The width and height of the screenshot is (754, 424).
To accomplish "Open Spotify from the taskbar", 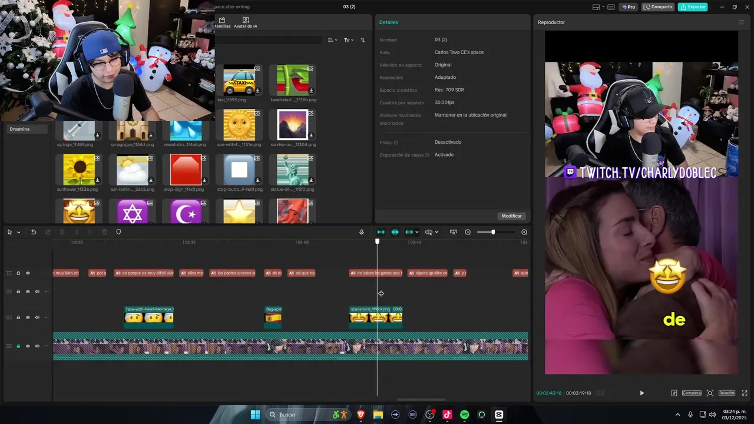I will pos(464,415).
